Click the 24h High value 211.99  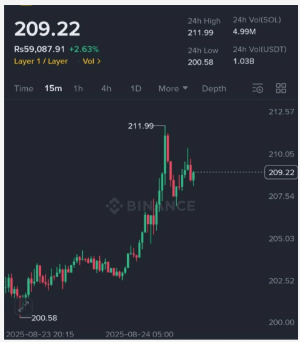[x=200, y=33]
